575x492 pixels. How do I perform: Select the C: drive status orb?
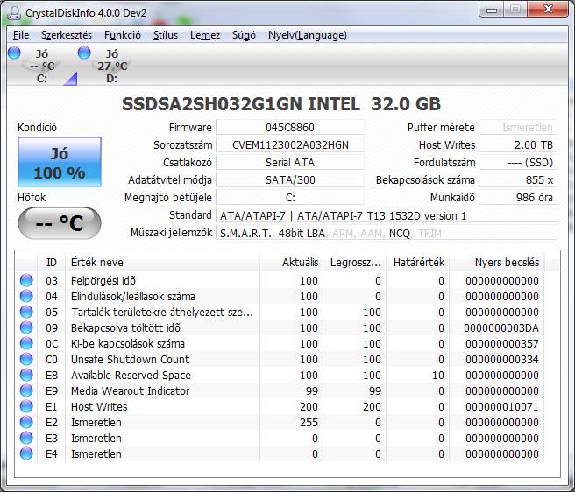tap(14, 53)
